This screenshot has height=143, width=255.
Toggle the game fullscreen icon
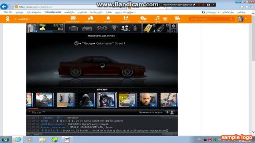(173, 31)
